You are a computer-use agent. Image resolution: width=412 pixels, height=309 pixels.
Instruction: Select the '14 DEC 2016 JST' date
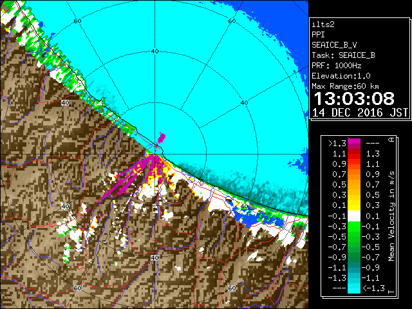click(x=360, y=113)
